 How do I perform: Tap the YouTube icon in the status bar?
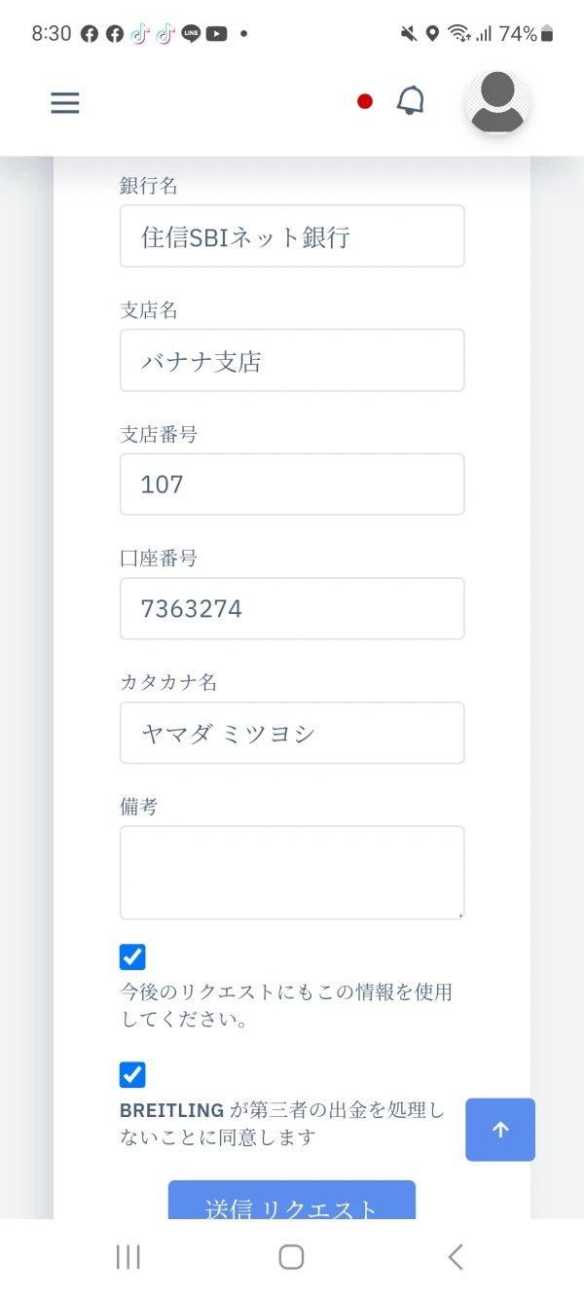tap(216, 34)
